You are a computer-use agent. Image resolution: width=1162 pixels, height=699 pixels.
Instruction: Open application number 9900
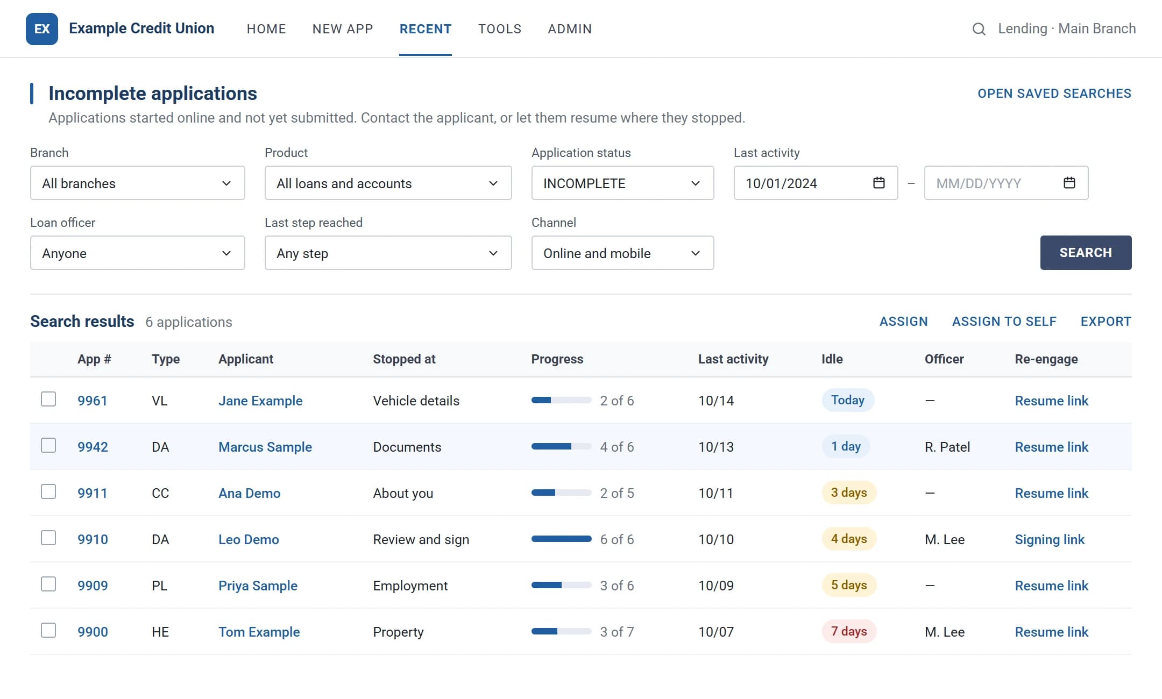click(x=93, y=632)
